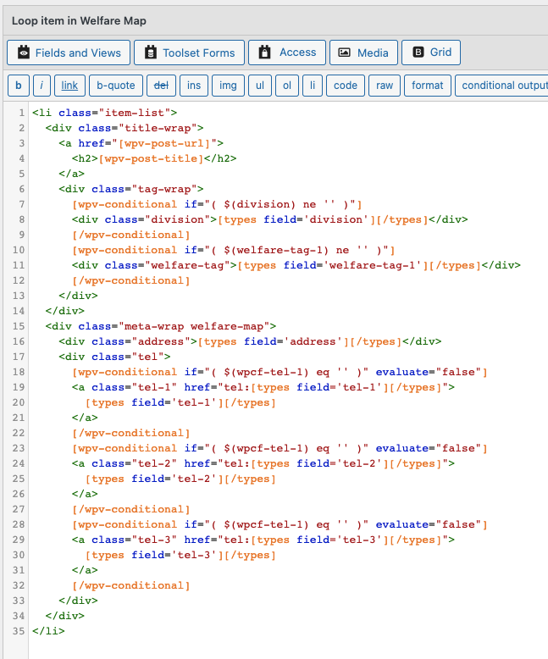Open the Access button
This screenshot has width=548, height=659.
coord(287,53)
